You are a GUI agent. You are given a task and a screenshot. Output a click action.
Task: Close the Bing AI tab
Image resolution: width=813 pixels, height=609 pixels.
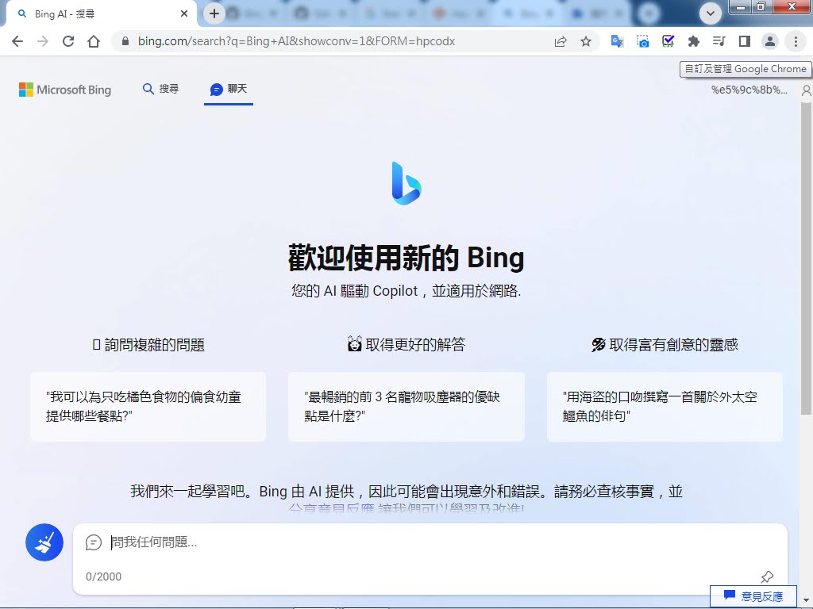pos(184,14)
